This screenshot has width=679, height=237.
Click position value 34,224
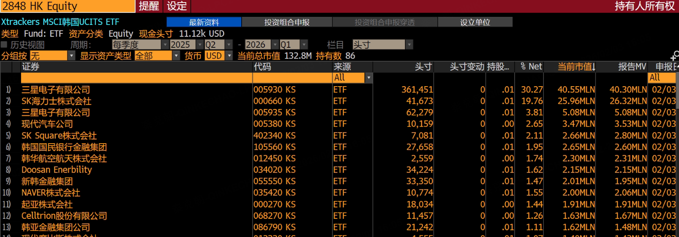[420, 170]
